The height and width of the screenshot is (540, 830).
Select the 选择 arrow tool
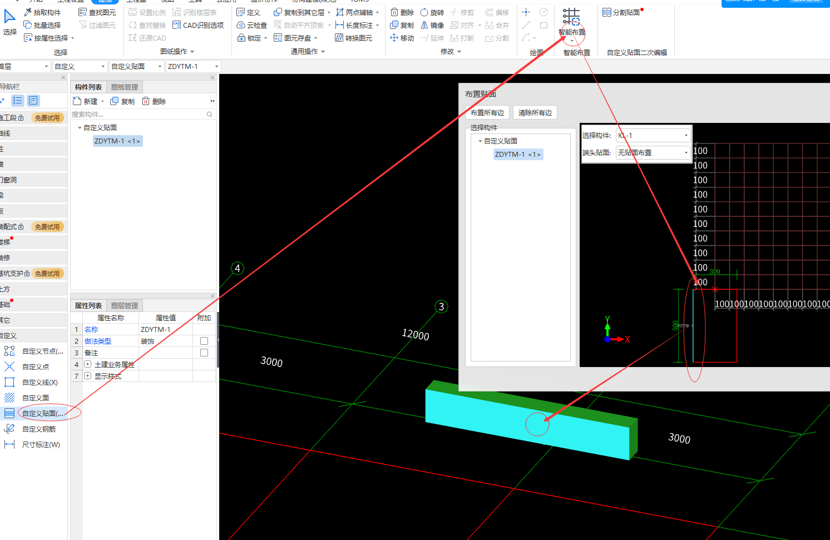pyautogui.click(x=10, y=23)
